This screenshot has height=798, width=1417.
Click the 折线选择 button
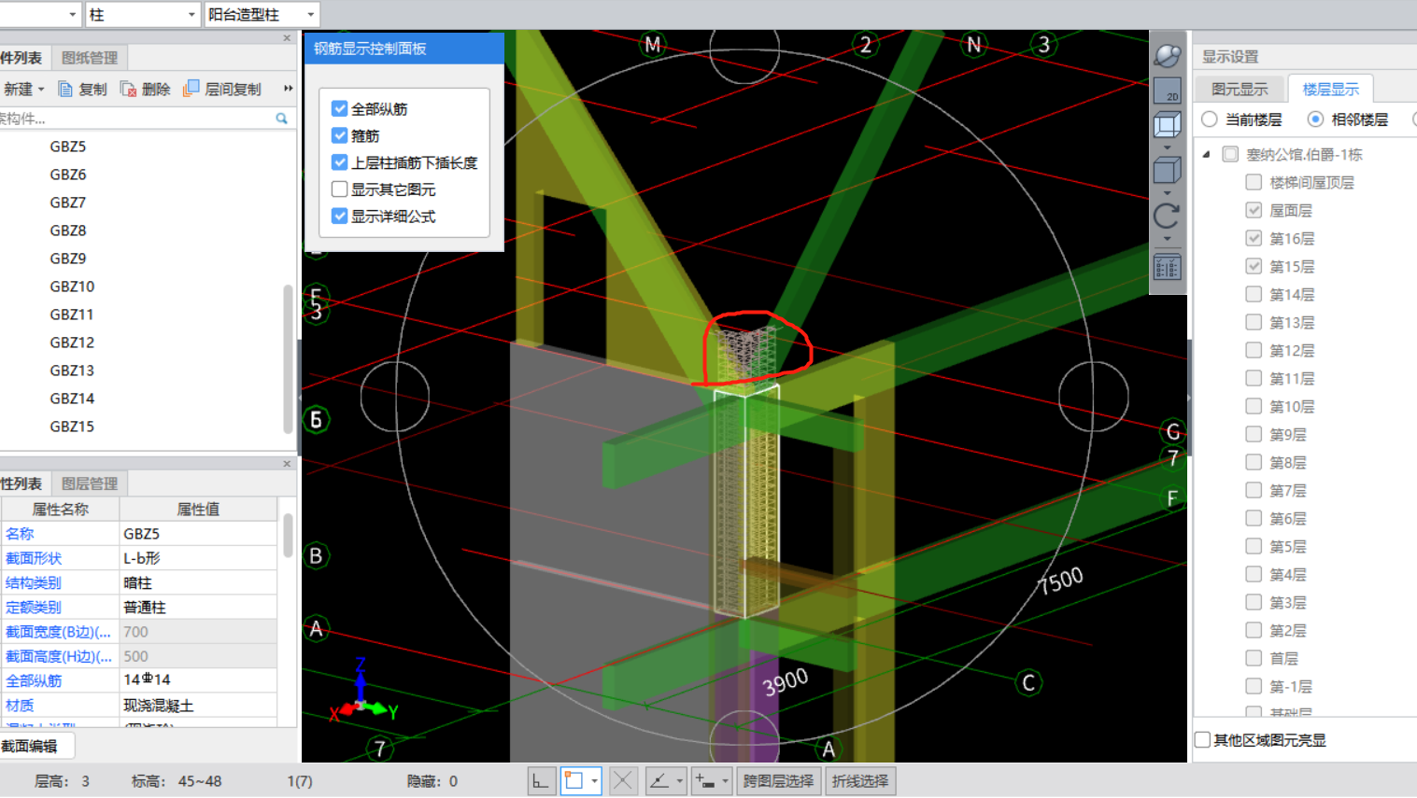(x=860, y=781)
